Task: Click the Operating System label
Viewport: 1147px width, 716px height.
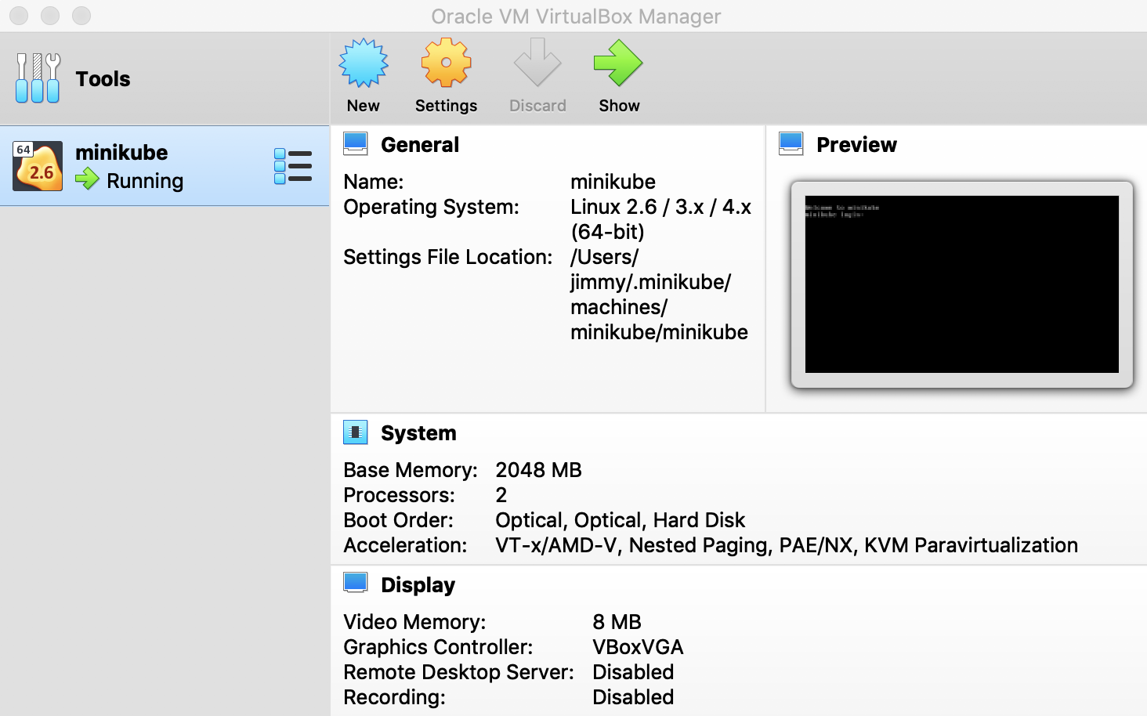Action: click(431, 207)
